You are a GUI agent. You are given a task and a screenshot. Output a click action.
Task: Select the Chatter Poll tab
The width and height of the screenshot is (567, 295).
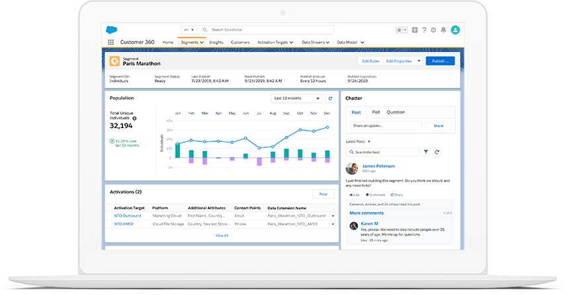[376, 112]
